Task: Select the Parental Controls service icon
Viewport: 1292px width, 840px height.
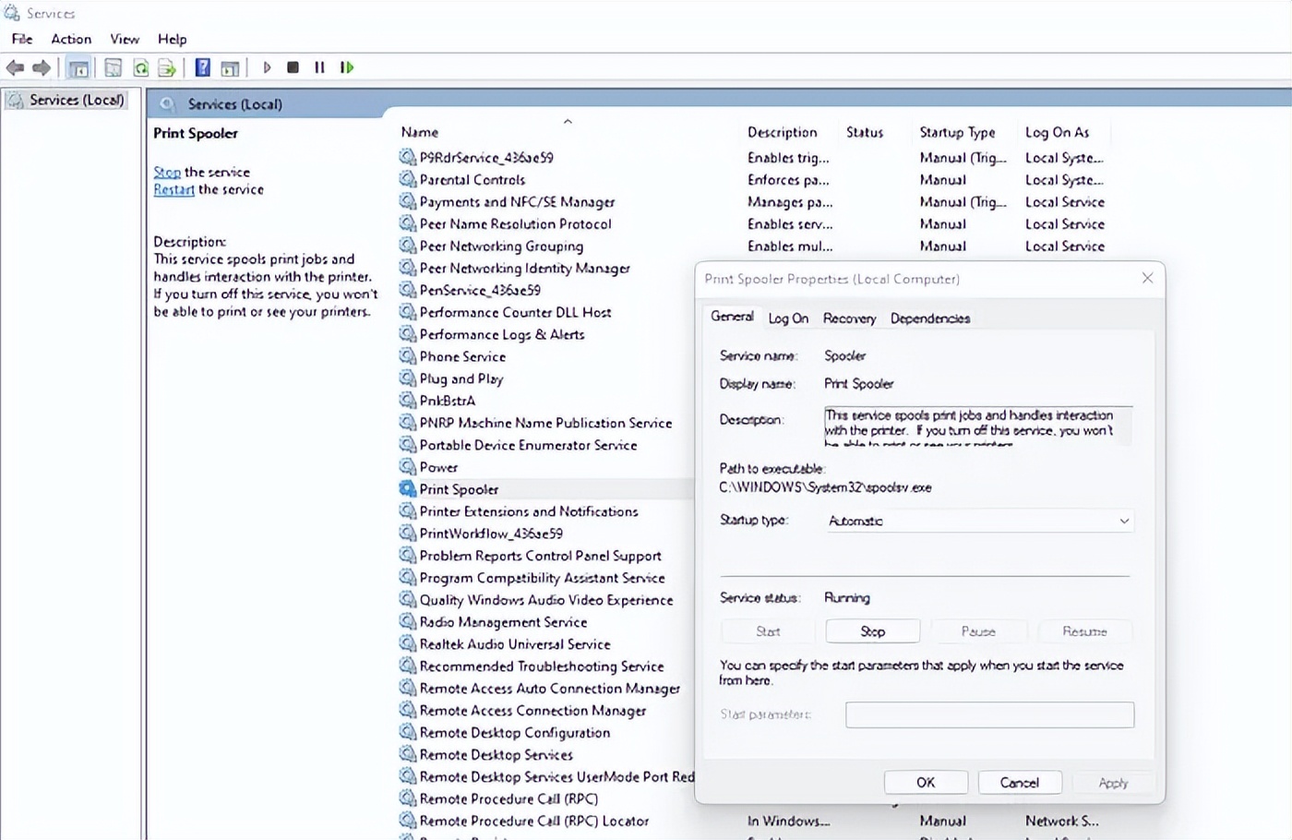Action: click(407, 179)
